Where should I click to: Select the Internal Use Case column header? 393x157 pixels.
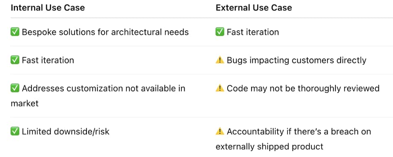(x=47, y=8)
